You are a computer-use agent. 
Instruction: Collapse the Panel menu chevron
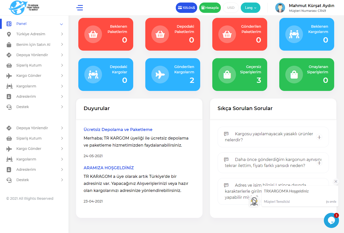click(61, 24)
